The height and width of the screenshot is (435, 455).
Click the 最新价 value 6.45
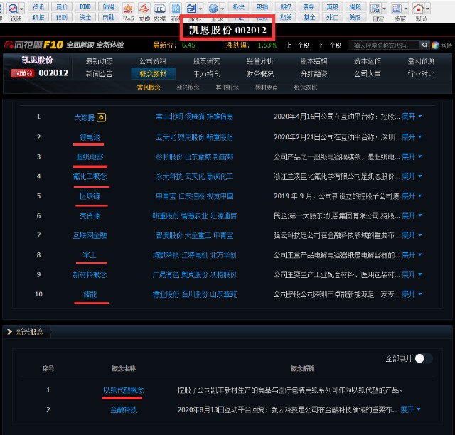pyautogui.click(x=188, y=45)
